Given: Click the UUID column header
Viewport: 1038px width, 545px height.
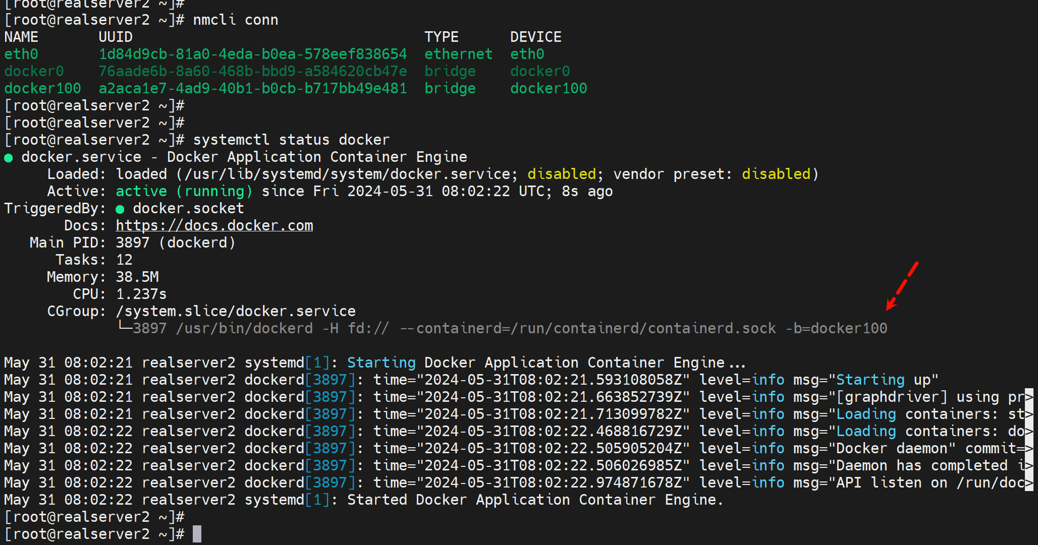Looking at the screenshot, I should (x=116, y=37).
